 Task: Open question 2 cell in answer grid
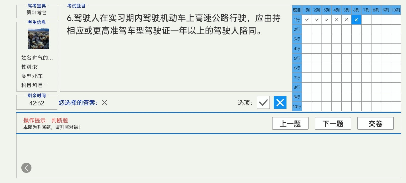pos(317,20)
